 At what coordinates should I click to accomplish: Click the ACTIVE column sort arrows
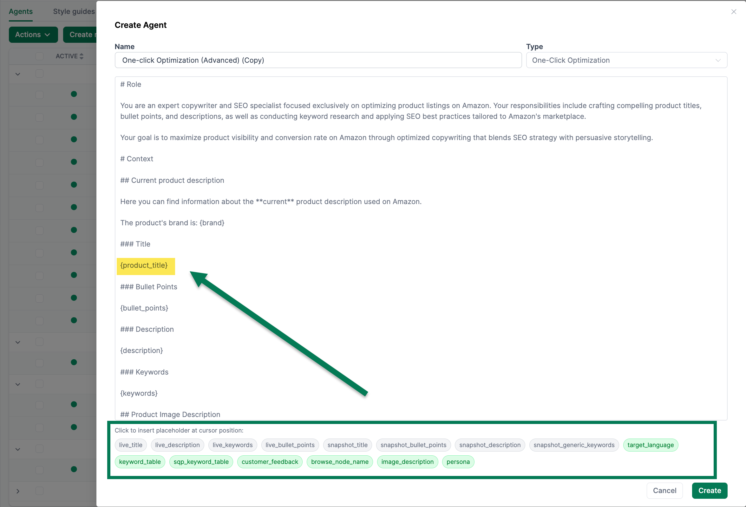point(82,56)
